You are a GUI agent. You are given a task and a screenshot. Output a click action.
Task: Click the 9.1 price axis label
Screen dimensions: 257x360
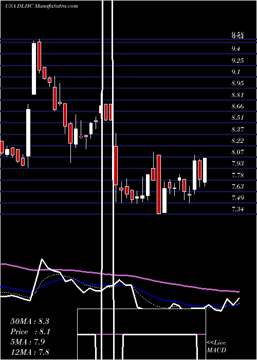coord(235,72)
